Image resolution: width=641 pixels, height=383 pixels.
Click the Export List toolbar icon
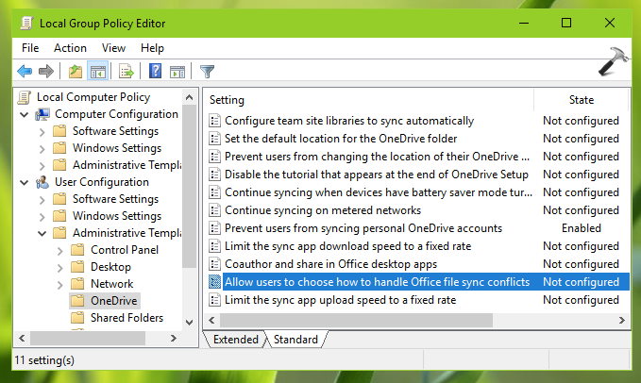coord(126,72)
